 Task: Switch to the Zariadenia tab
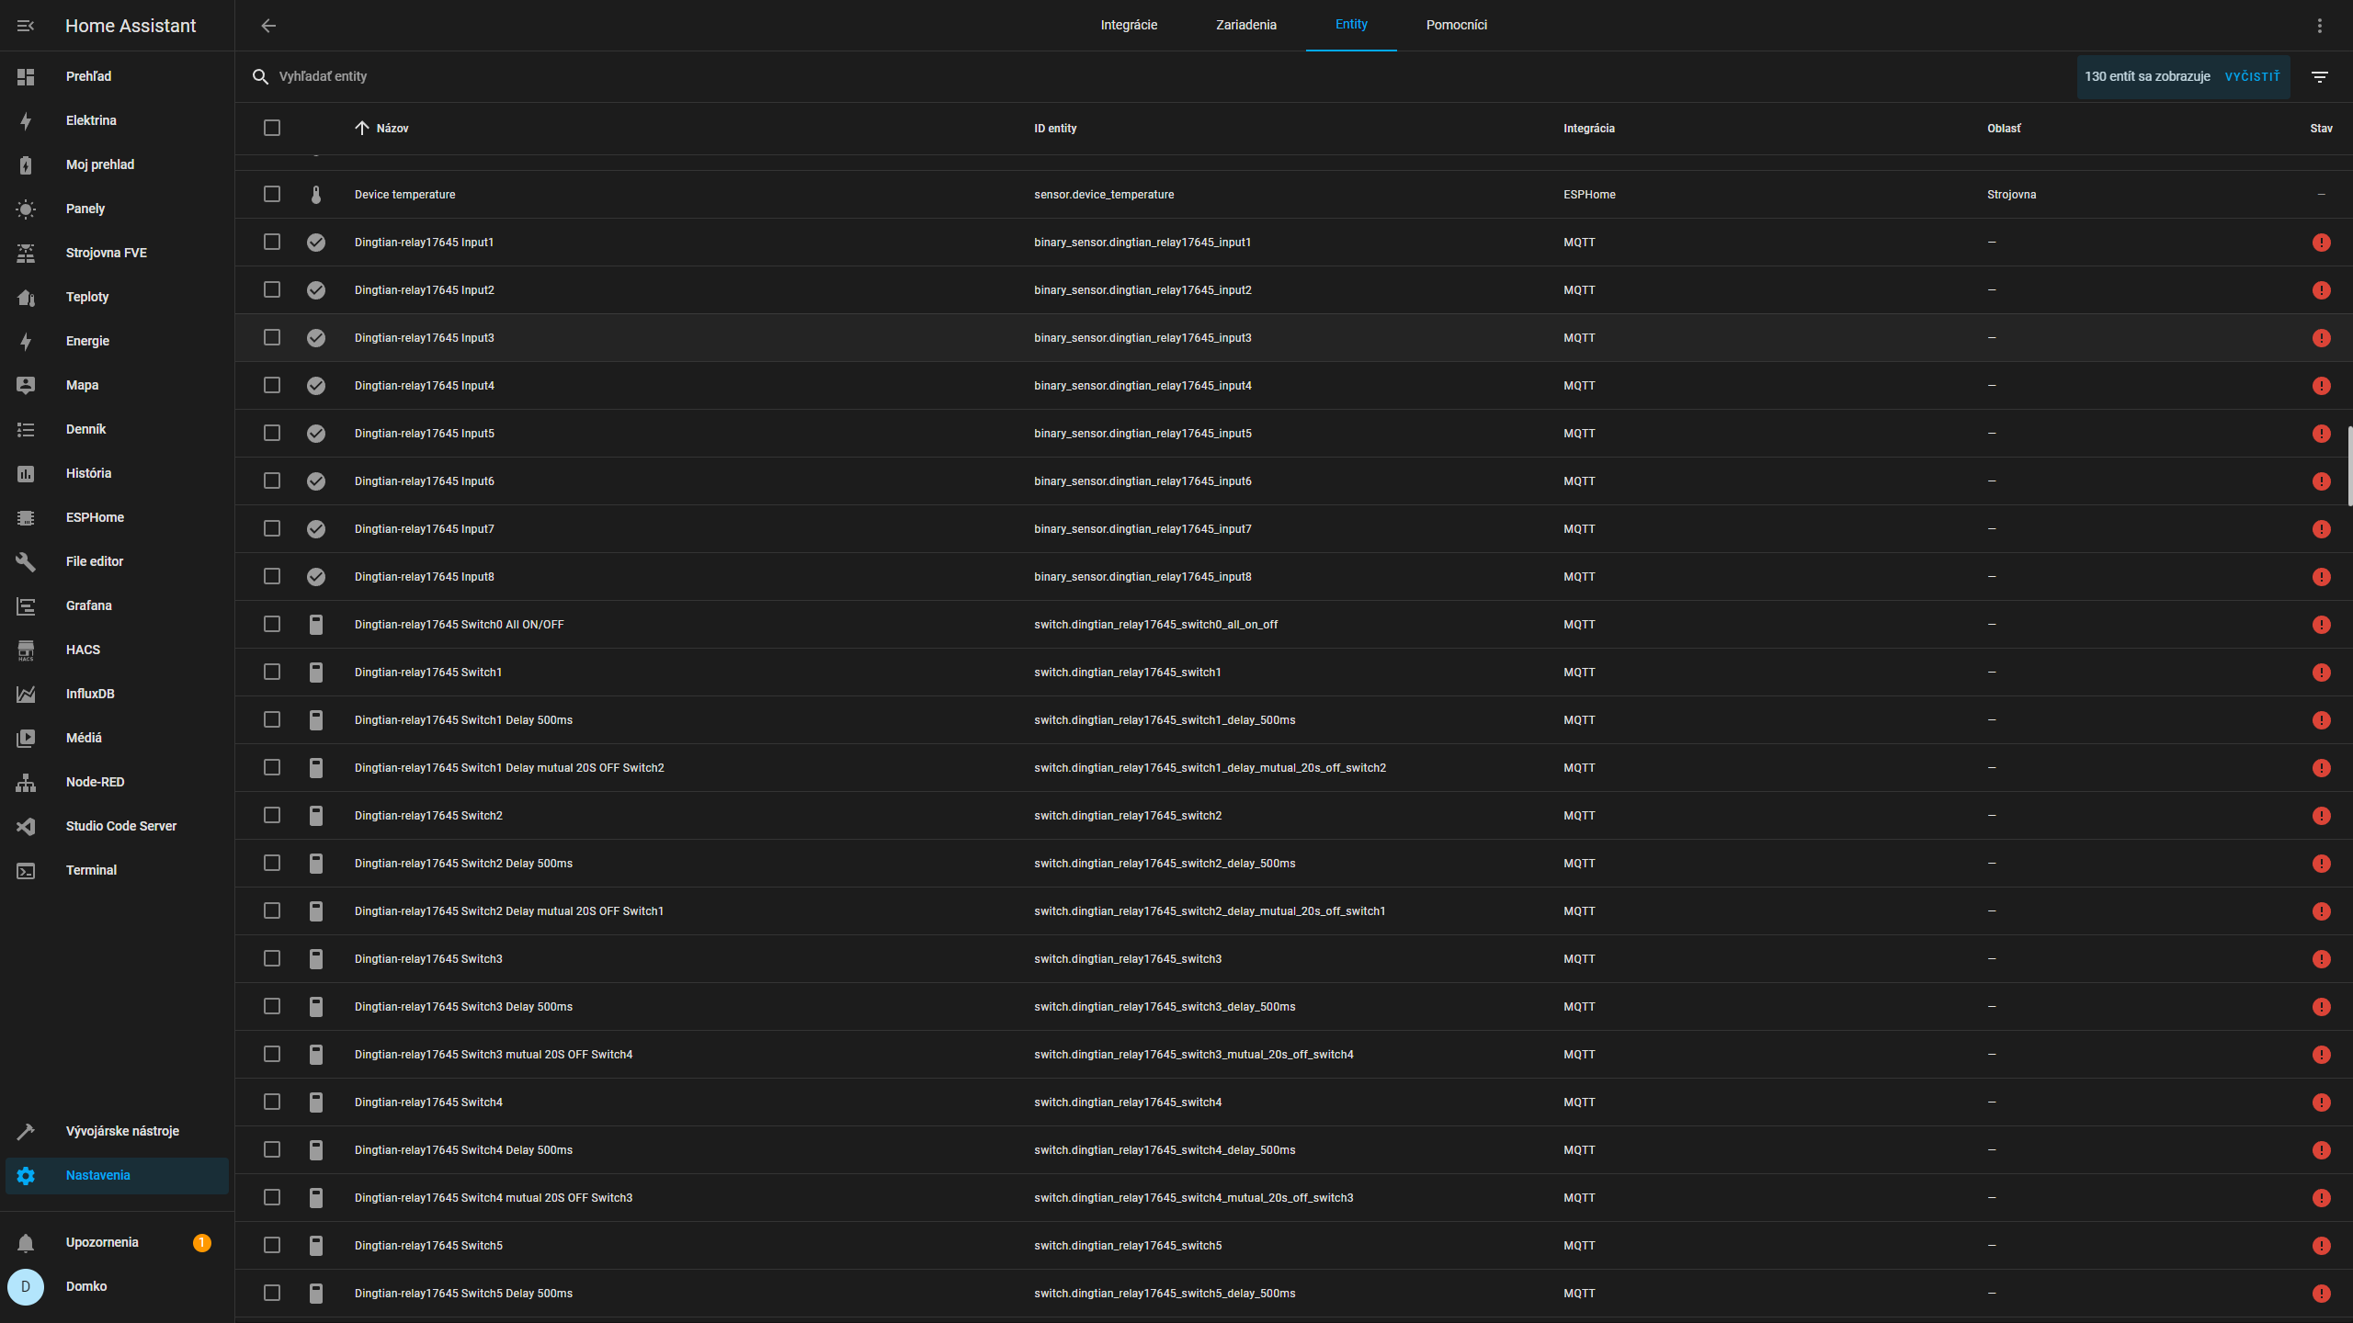(1245, 26)
